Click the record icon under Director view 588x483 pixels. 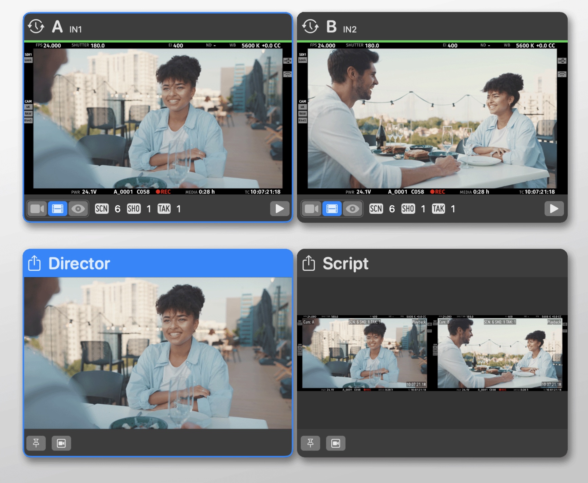tap(61, 443)
